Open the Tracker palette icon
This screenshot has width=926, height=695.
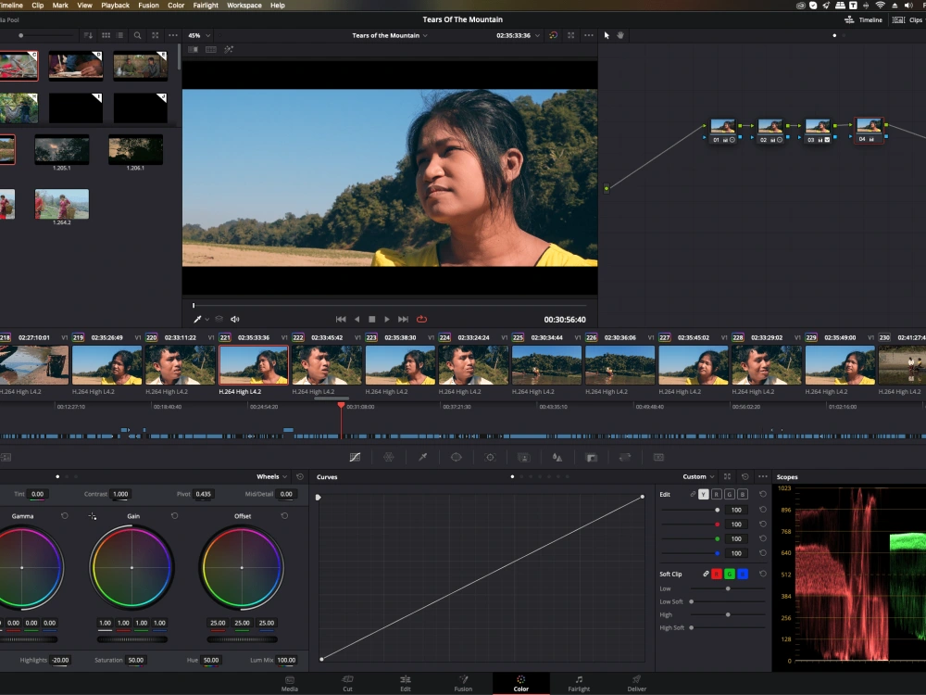490,457
